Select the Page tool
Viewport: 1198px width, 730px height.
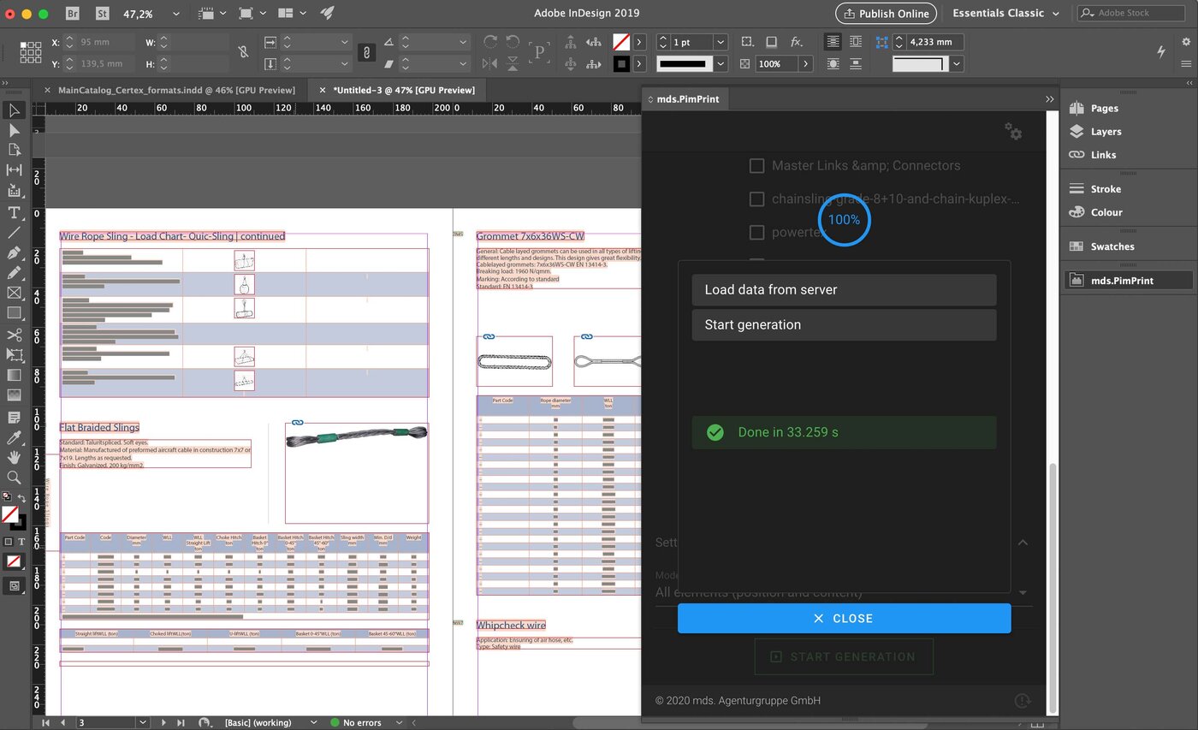click(x=14, y=150)
